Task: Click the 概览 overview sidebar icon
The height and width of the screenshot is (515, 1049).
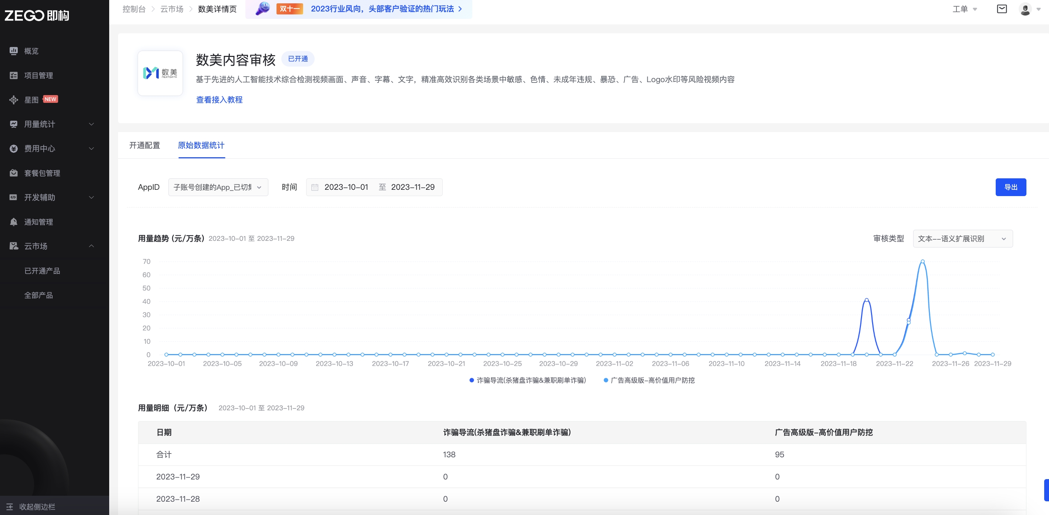Action: [13, 51]
